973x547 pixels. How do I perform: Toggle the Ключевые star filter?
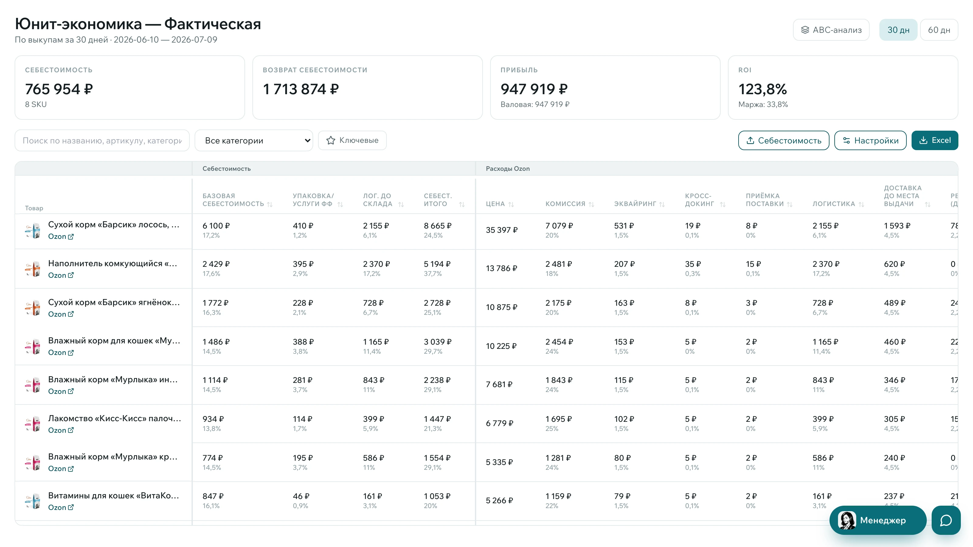tap(352, 140)
